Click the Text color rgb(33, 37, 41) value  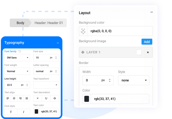click(49, 112)
